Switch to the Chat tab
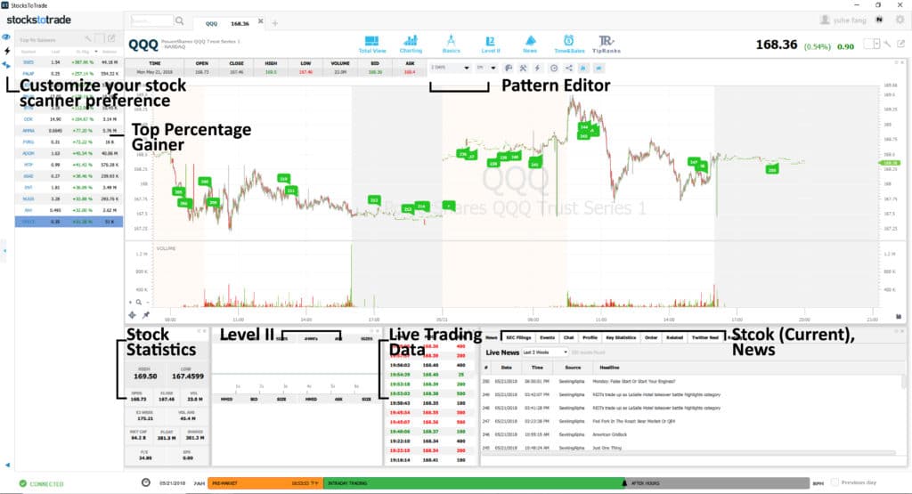The image size is (912, 494). click(x=568, y=337)
